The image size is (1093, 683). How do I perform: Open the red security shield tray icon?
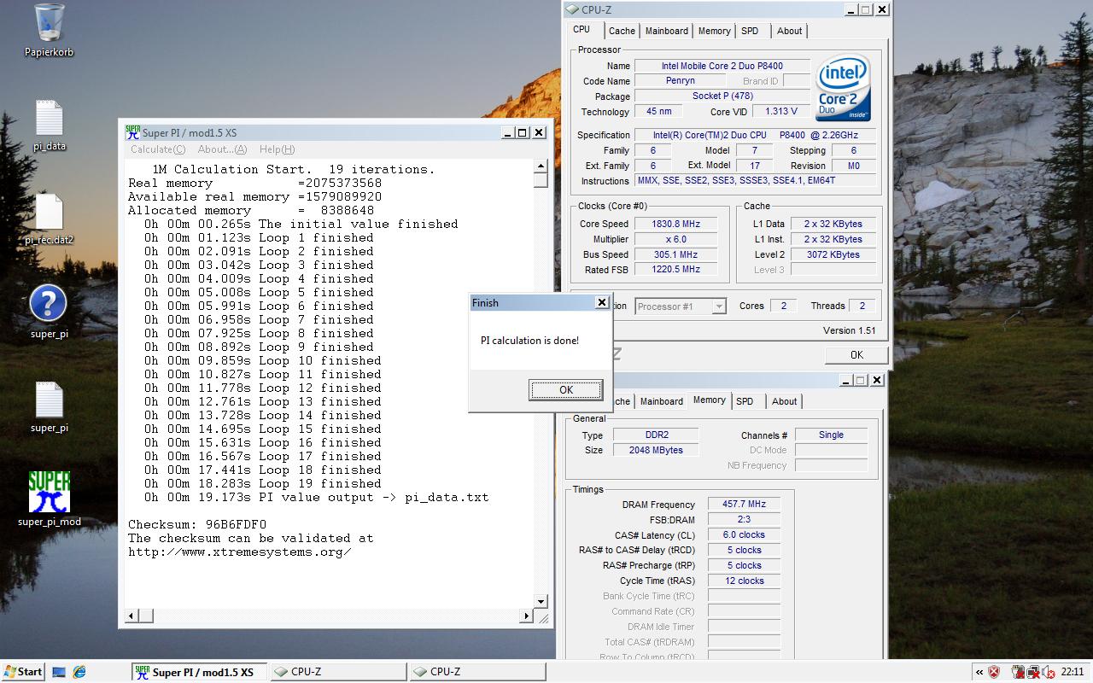(x=994, y=672)
